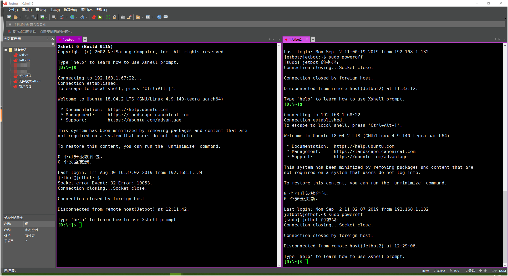Collapse the 所有会话 tree node

(6, 50)
